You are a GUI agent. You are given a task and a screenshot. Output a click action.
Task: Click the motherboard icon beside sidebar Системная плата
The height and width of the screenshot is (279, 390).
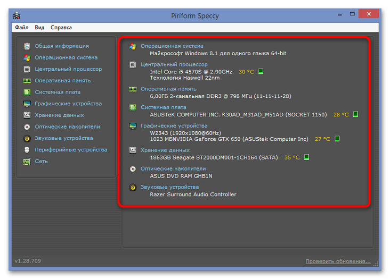click(27, 92)
